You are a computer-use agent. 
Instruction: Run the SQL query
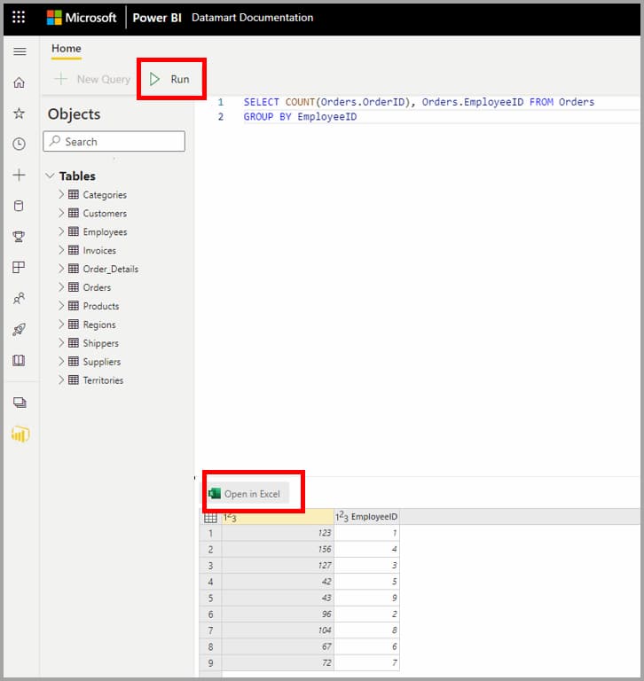click(170, 79)
